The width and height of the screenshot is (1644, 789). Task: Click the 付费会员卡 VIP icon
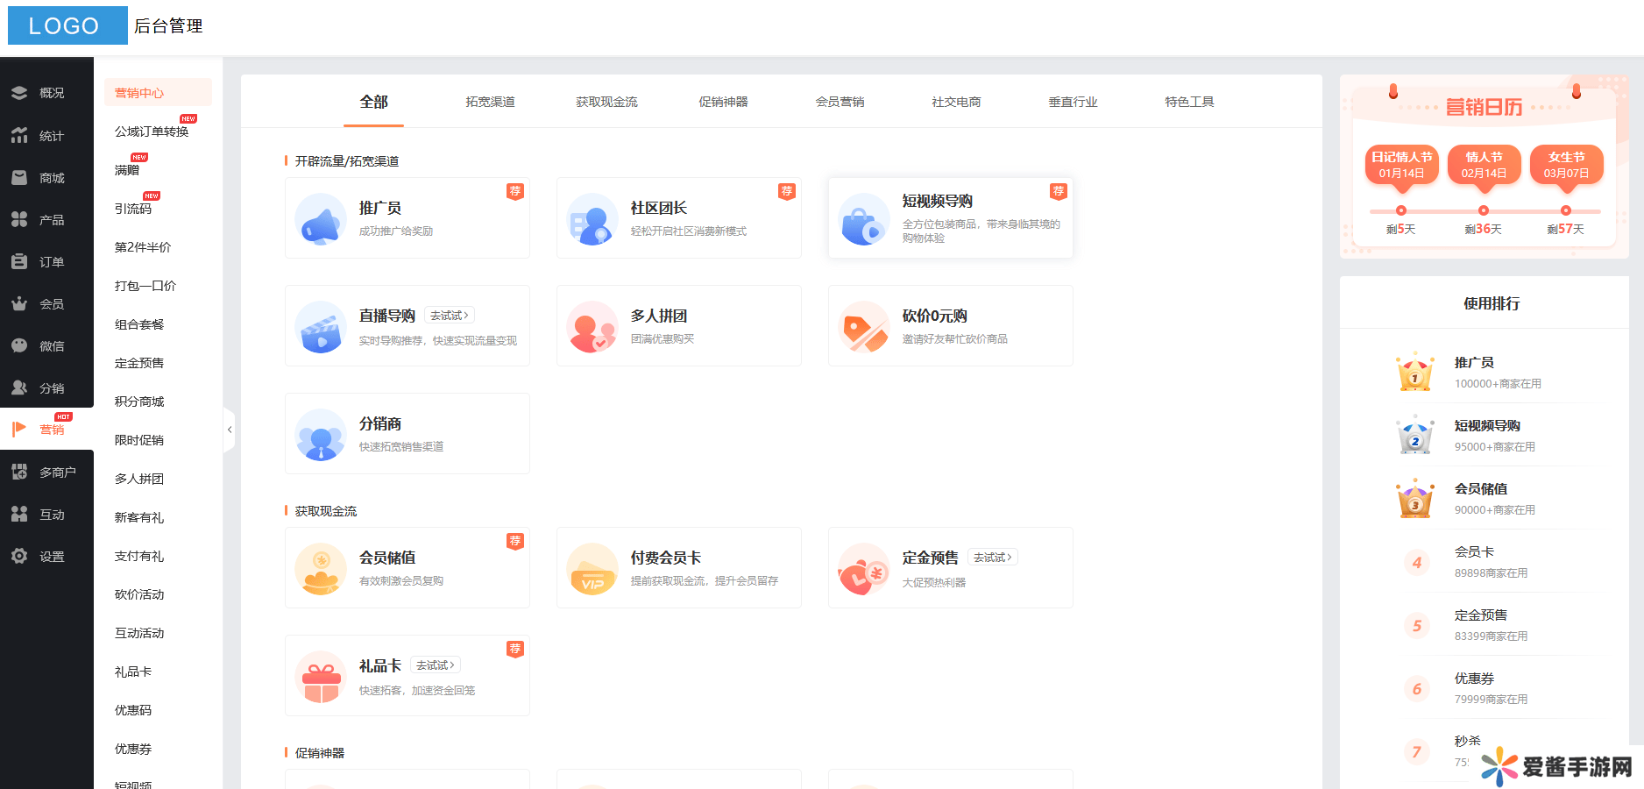[592, 569]
